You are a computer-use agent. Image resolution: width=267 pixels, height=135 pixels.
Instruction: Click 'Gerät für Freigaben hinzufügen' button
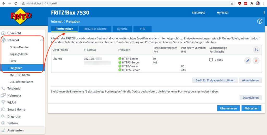(x=215, y=80)
